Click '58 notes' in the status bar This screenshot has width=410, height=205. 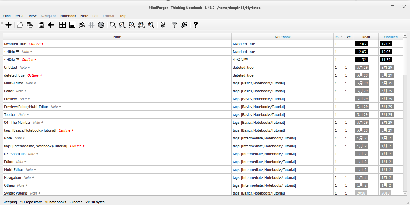(75, 202)
